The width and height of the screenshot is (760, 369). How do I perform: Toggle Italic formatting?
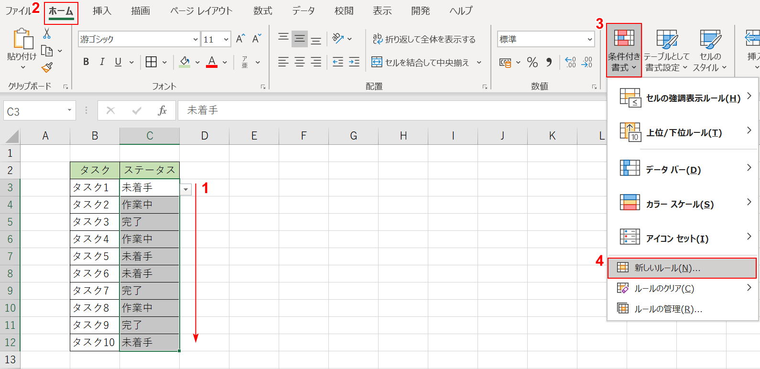[102, 62]
